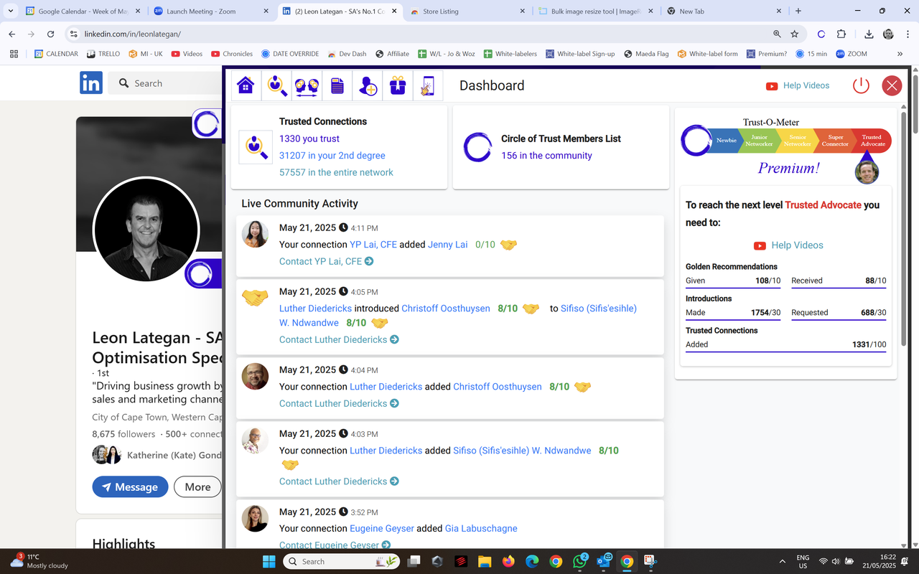Image resolution: width=919 pixels, height=574 pixels.
Task: Open '57557 in the entire network' link
Action: tap(336, 172)
